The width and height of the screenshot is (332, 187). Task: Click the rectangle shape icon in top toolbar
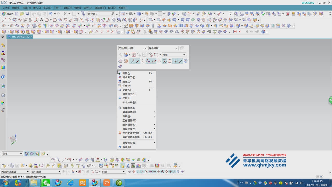[x=74, y=14]
